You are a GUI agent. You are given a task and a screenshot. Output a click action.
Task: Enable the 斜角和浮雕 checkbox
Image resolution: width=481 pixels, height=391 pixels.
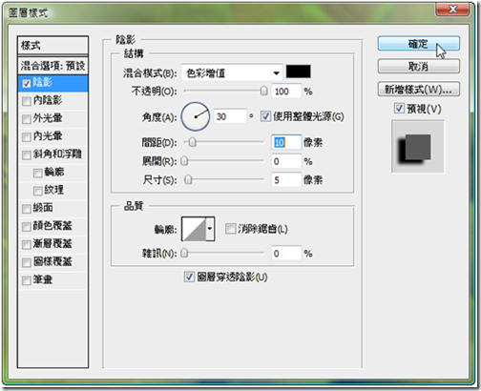point(27,155)
